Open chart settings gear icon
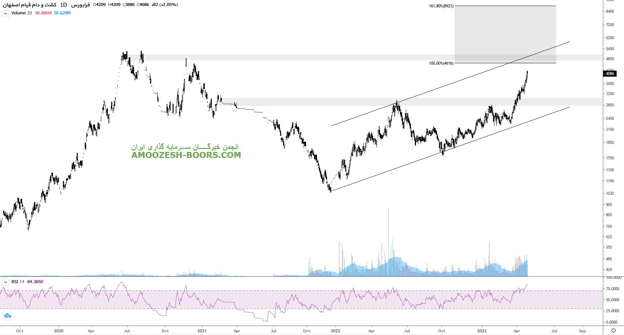The image size is (624, 335). [x=613, y=331]
